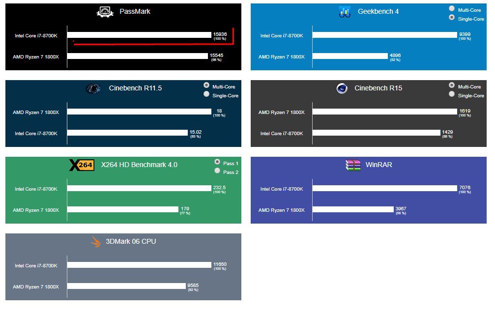Click the X264 logo icon

(x=82, y=165)
